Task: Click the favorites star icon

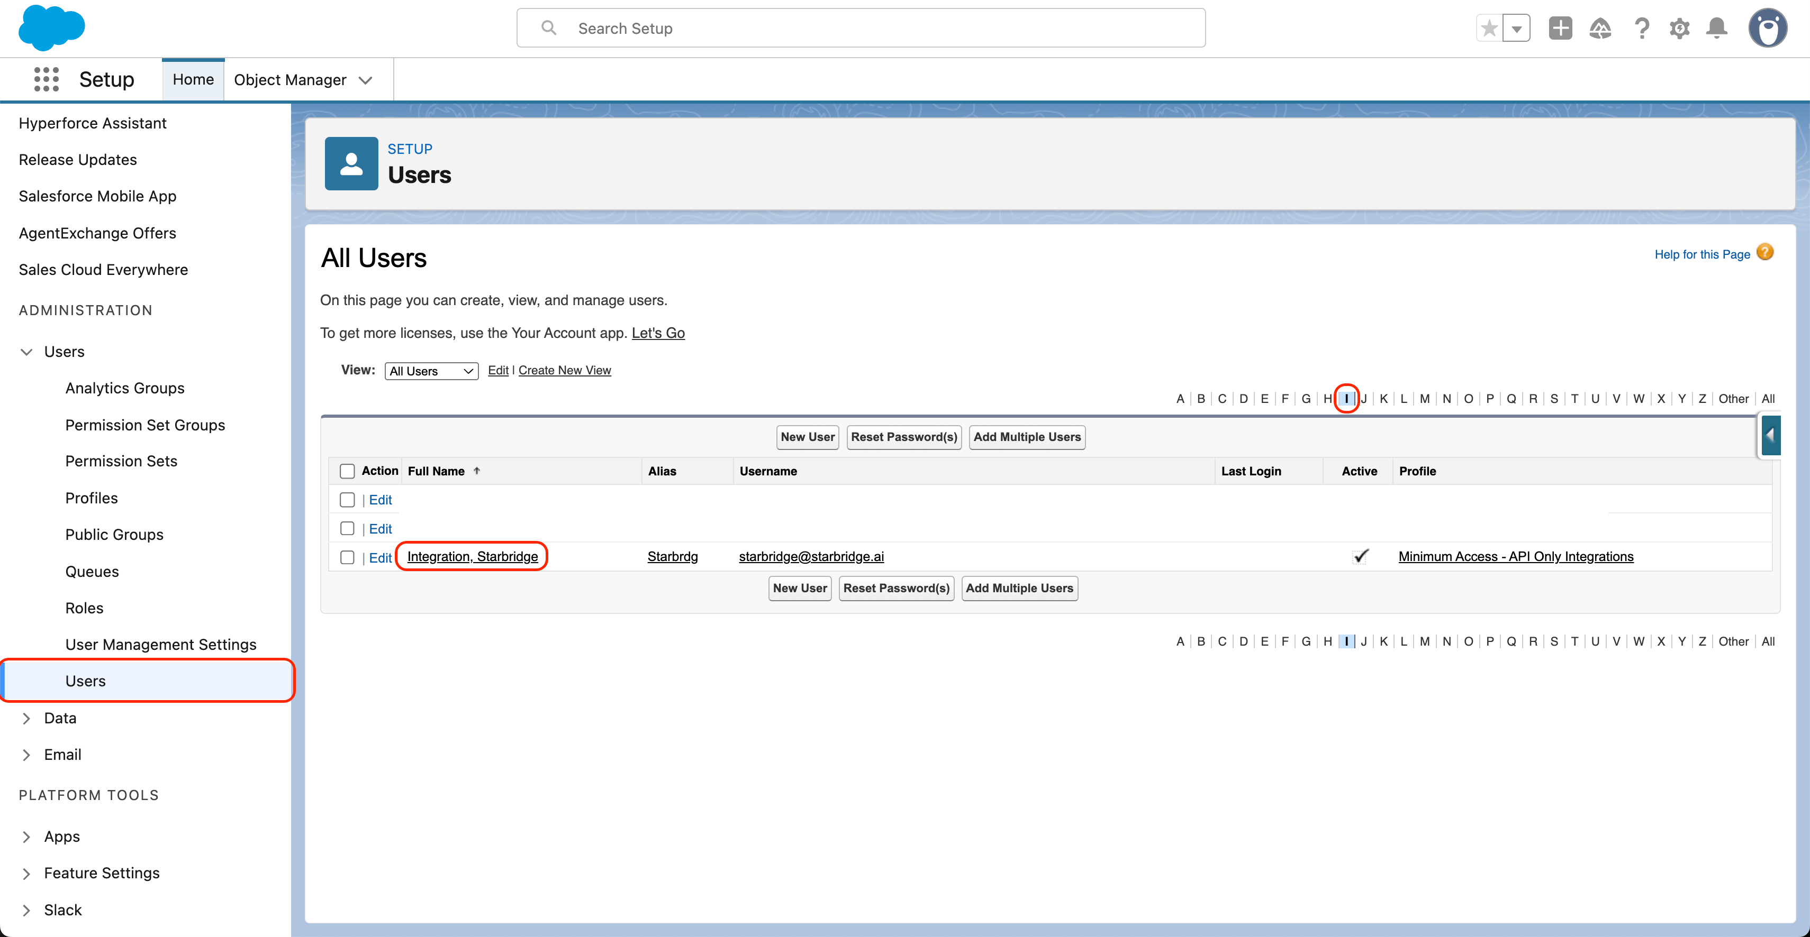Action: 1489,28
